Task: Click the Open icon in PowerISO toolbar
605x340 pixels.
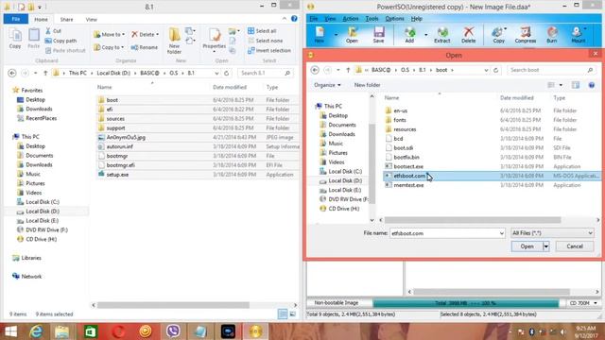Action: pos(352,34)
